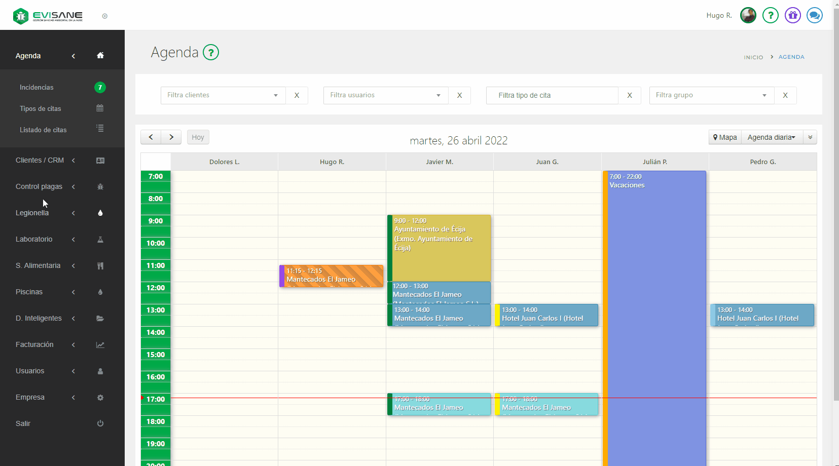Open the gift icon in top bar
This screenshot has width=839, height=466.
click(792, 15)
